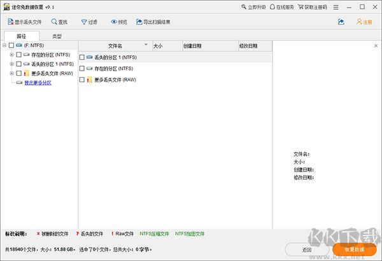Collapse the (F: NTFS) tree root
Image resolution: width=382 pixels, height=261 pixels.
(4, 45)
